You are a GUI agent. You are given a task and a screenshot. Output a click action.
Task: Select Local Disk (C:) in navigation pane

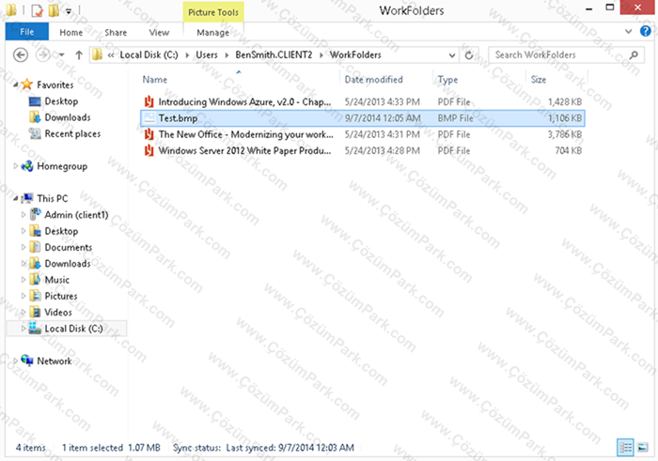pos(73,329)
